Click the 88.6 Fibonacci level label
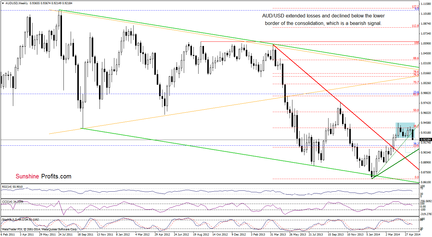This screenshot has width=432, height=237. point(416,58)
